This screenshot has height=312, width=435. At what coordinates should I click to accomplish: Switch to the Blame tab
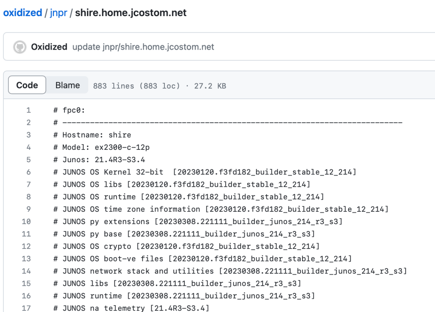coord(67,85)
